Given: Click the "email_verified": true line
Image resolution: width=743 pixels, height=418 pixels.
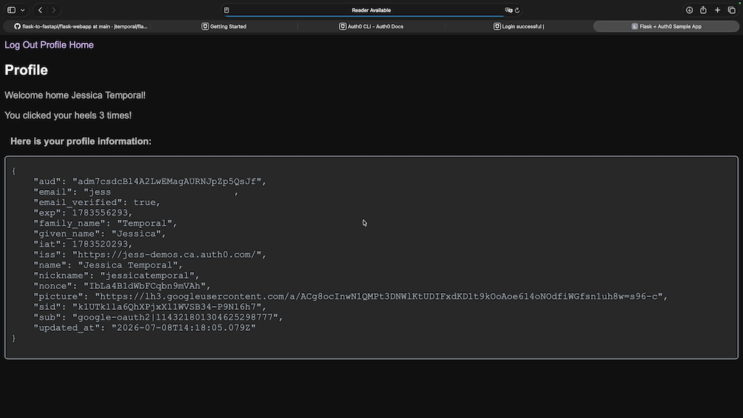Looking at the screenshot, I should [x=97, y=202].
